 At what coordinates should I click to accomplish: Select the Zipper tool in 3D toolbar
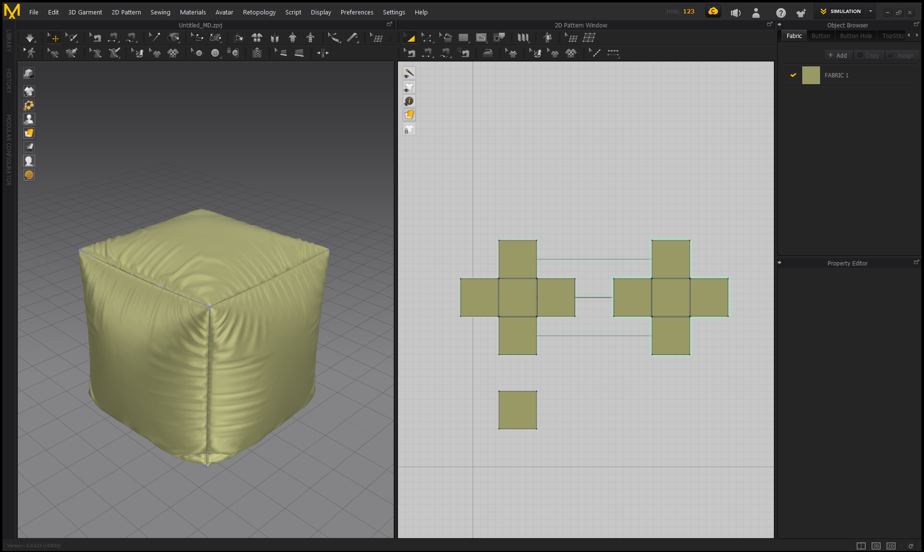coord(257,53)
